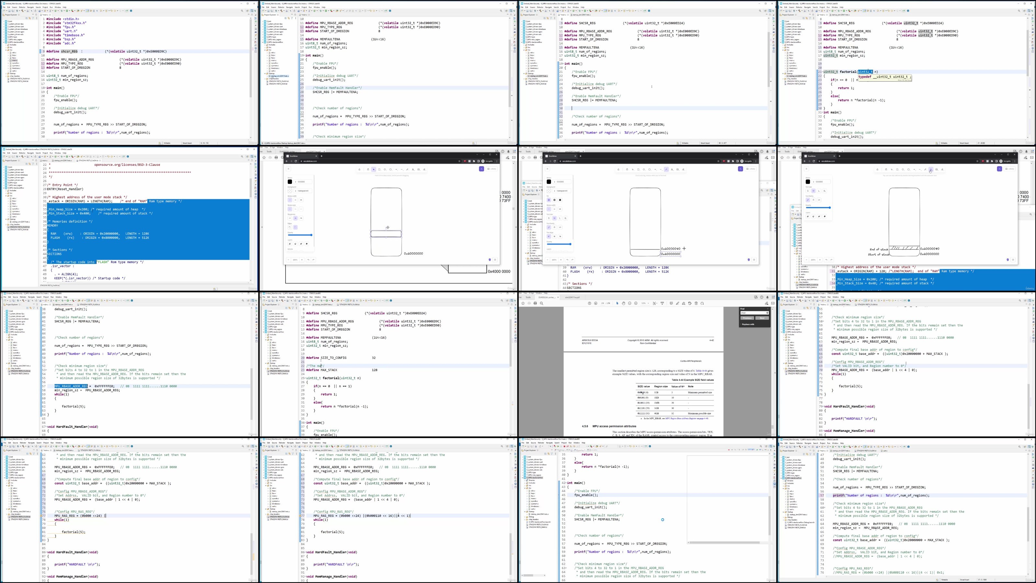Viewport: 1036px width, 583px height.
Task: Click Next button in the PDF Find panel
Action: (x=762, y=318)
